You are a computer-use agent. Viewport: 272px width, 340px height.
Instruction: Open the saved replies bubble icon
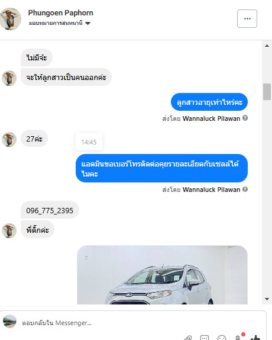[x=205, y=338]
